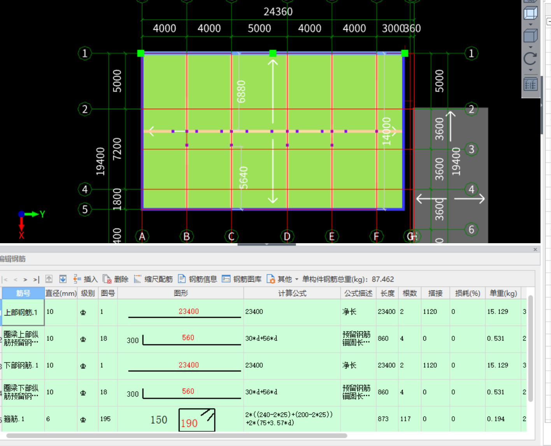Click the 直径(mm) column header

(61, 293)
